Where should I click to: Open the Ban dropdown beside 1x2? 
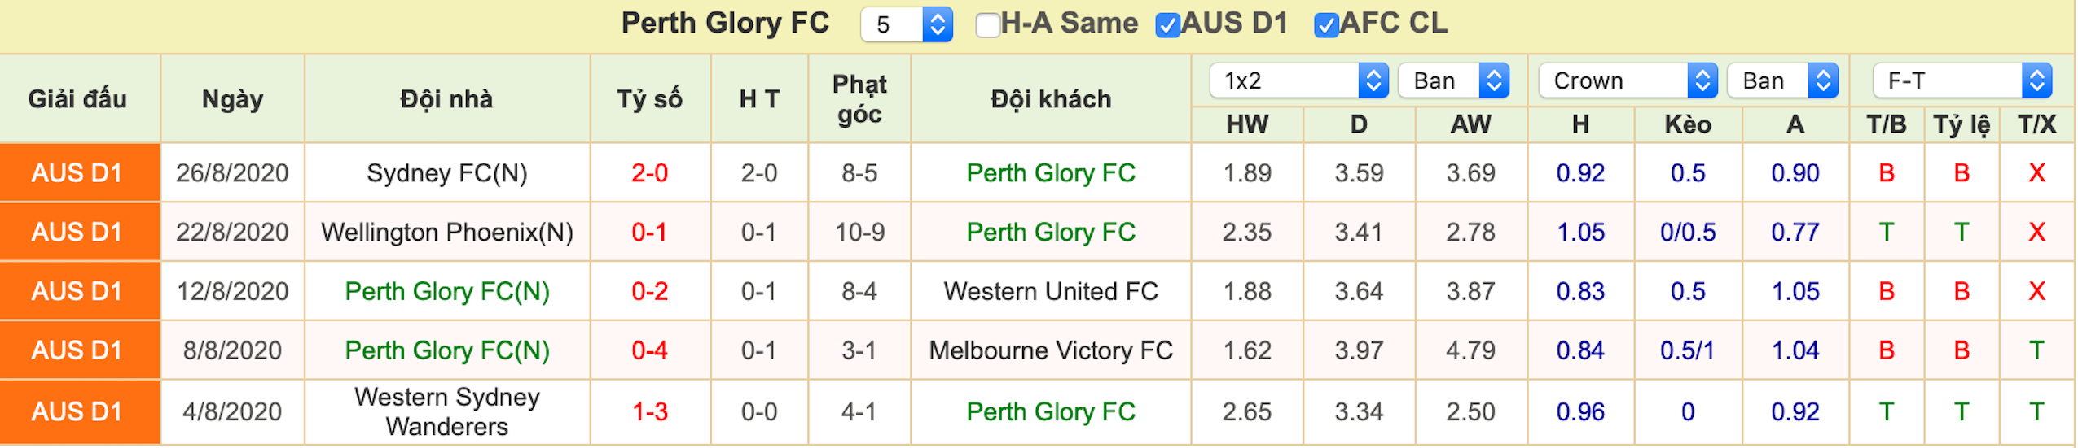tap(1453, 80)
